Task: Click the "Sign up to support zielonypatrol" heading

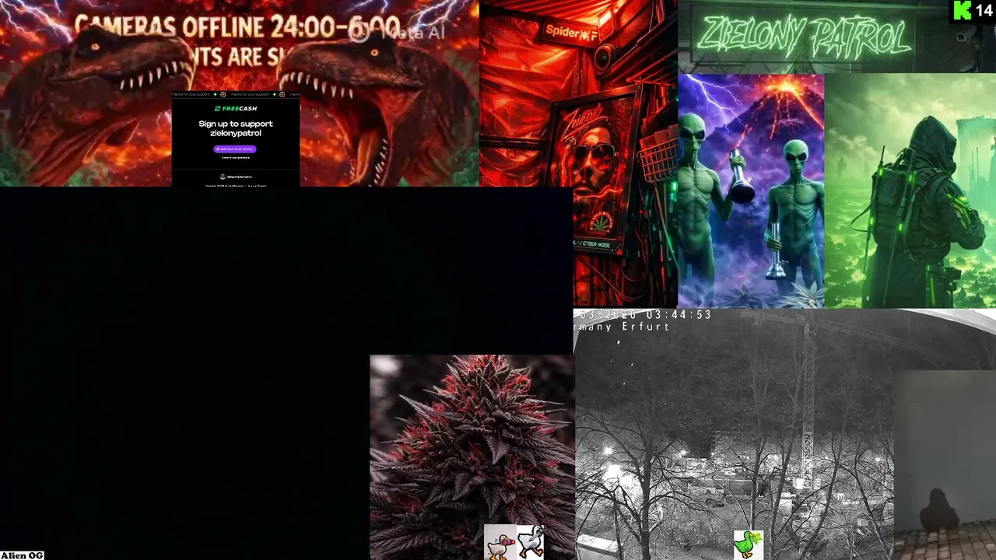Action: 235,128
